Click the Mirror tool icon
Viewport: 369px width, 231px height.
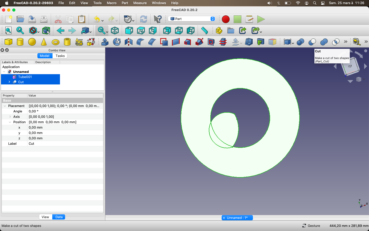tap(129, 42)
